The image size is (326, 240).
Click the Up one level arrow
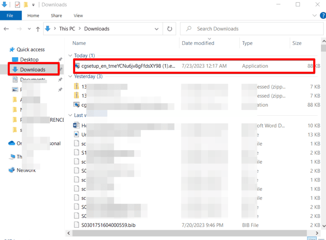pyautogui.click(x=38, y=29)
